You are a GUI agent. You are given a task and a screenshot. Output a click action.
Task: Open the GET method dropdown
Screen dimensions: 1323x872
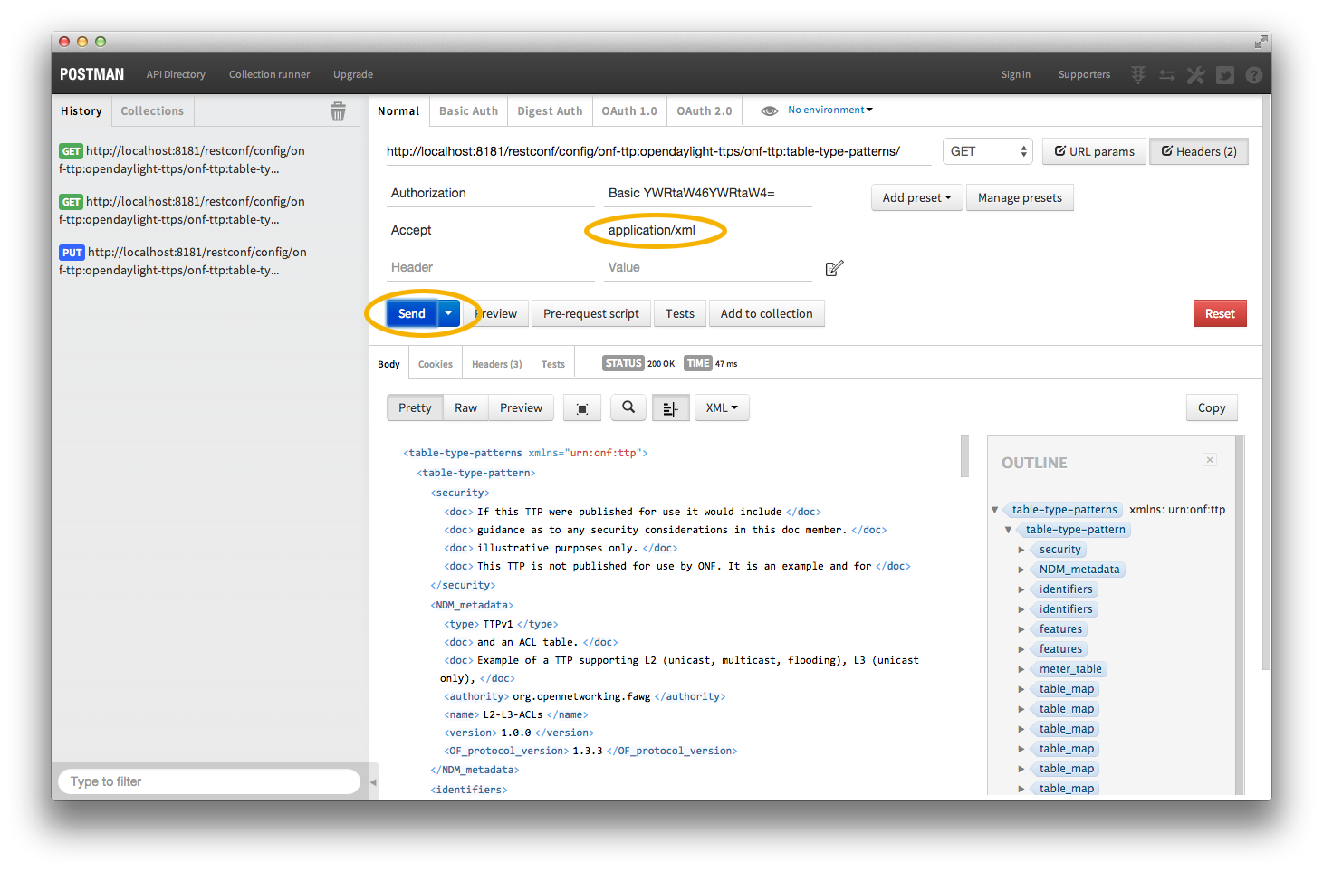pos(988,151)
